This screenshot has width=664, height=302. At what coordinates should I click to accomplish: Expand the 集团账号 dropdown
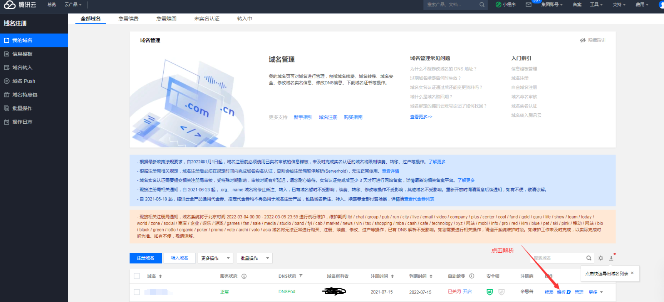pos(552,5)
